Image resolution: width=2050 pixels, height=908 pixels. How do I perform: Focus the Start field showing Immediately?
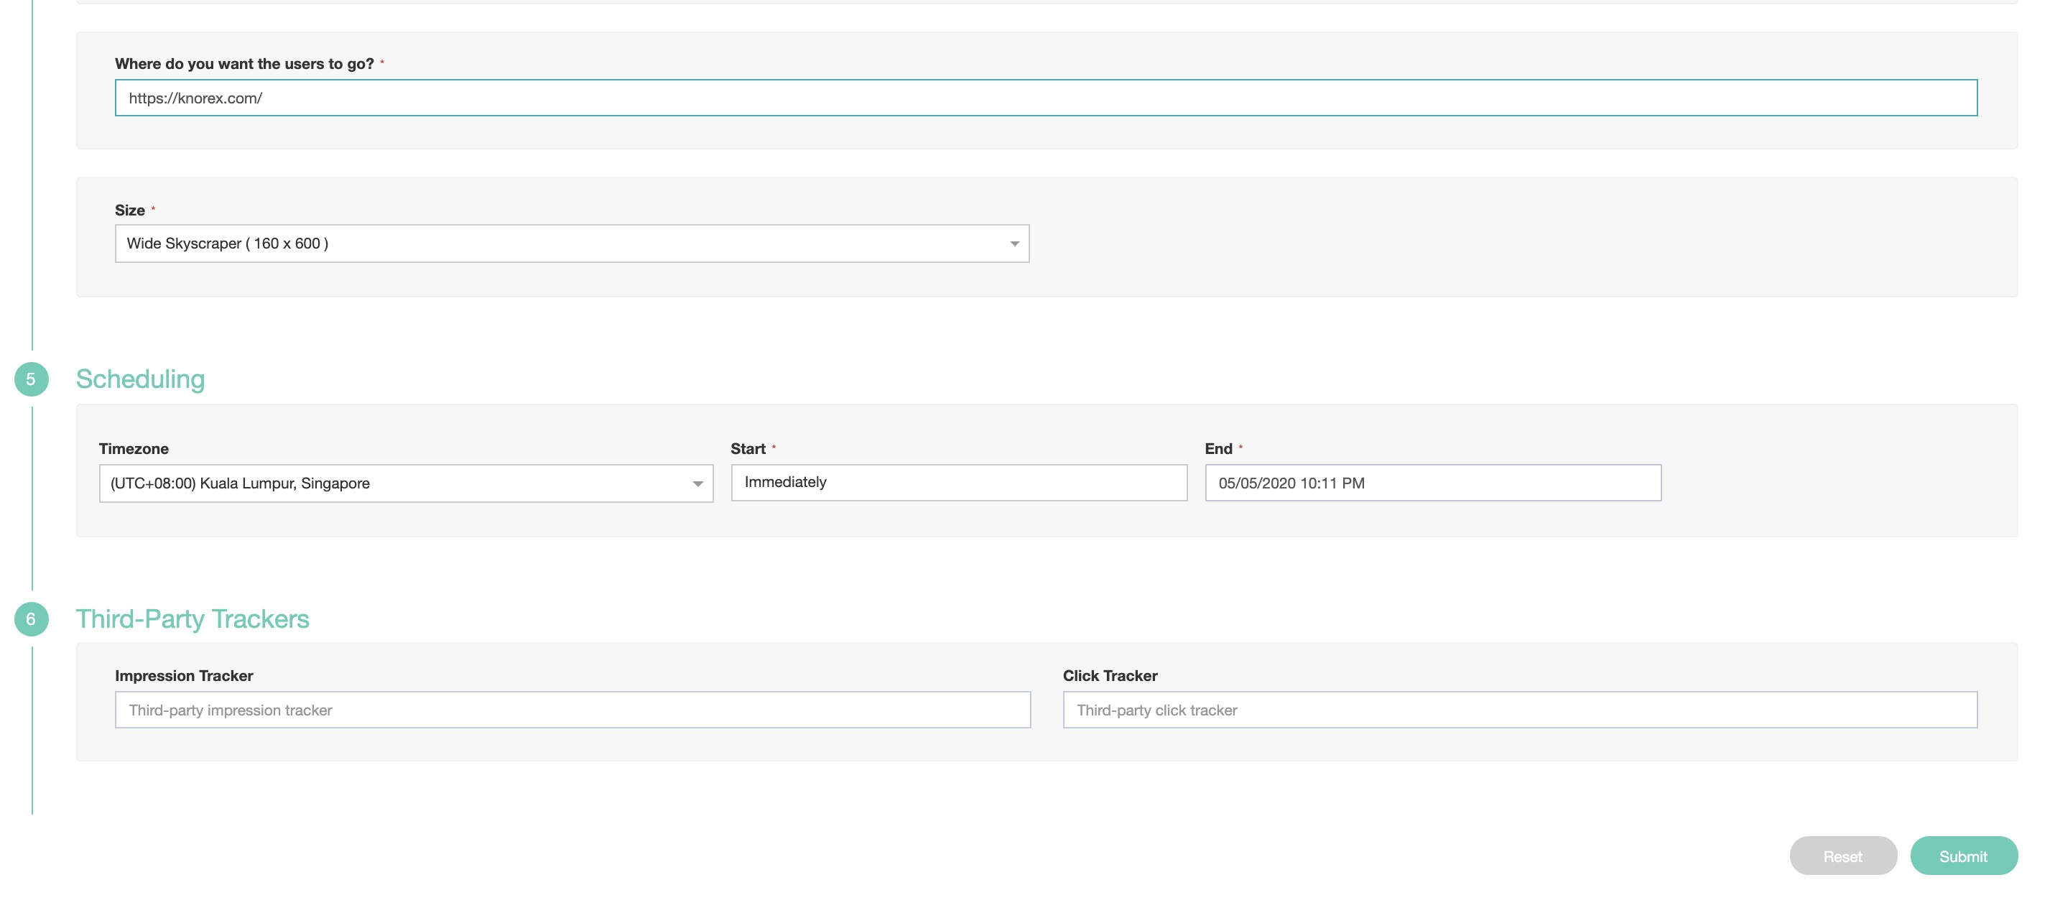pos(958,483)
